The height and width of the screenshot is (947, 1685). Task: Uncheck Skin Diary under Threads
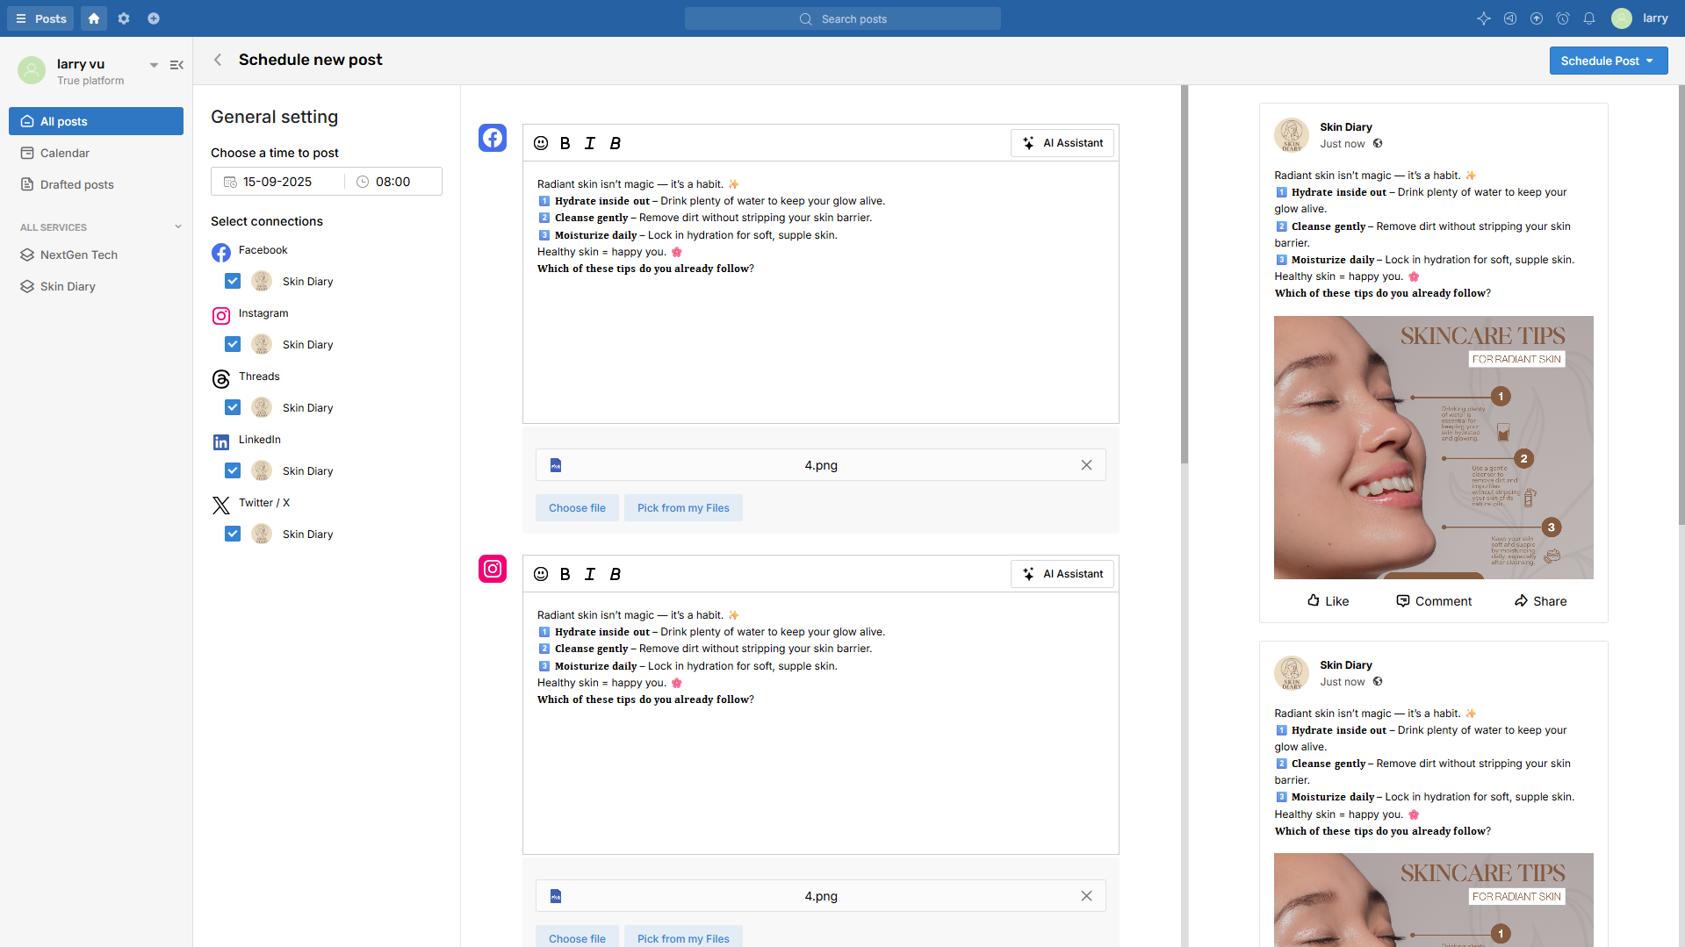pos(233,407)
